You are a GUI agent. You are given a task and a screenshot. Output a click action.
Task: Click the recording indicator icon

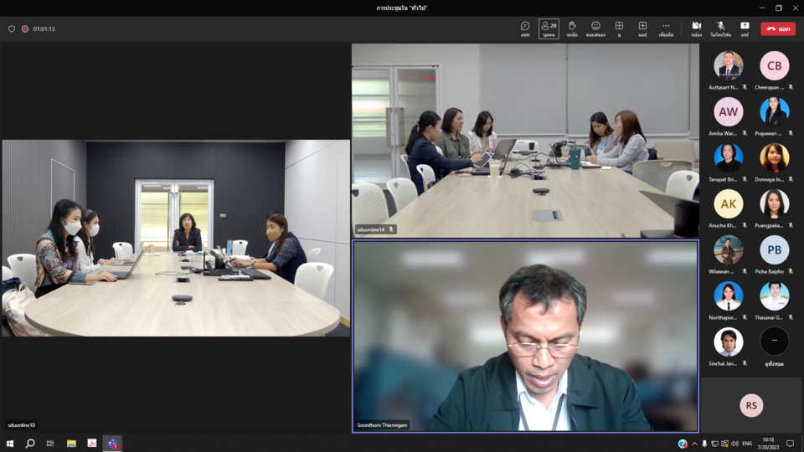click(x=25, y=28)
